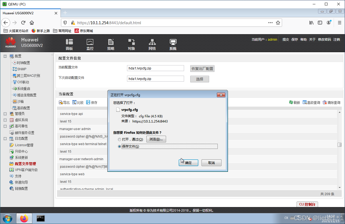Select the 保存文件 radio option
This screenshot has height=224, width=345.
coord(119,146)
